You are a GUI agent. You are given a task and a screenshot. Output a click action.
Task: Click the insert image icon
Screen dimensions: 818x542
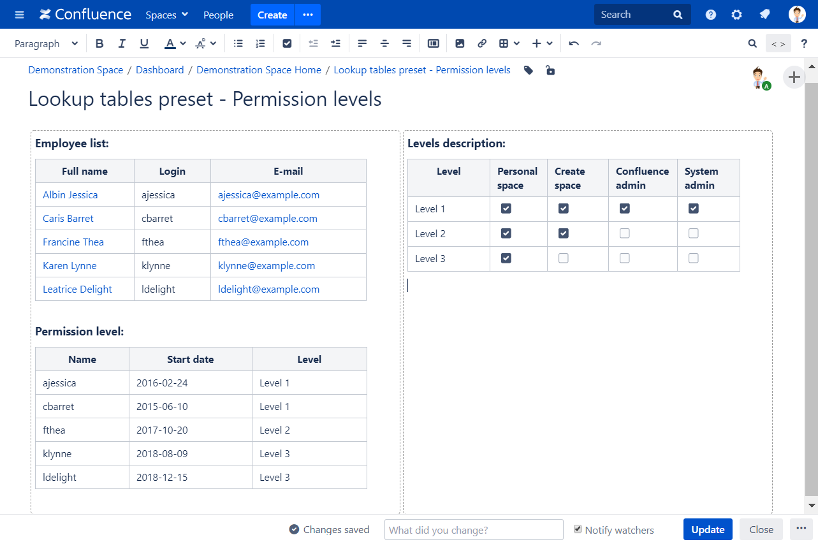point(460,43)
